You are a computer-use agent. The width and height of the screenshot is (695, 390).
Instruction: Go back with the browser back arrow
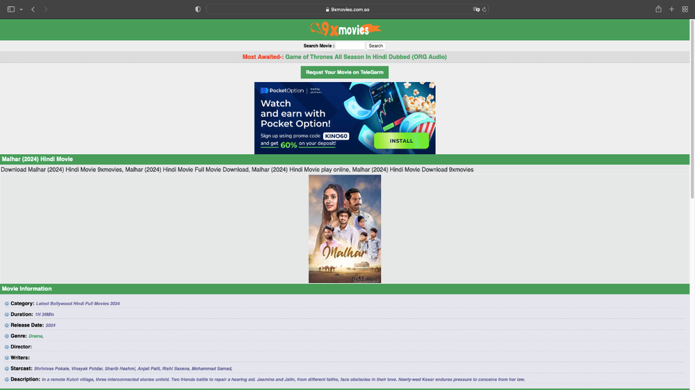(33, 9)
